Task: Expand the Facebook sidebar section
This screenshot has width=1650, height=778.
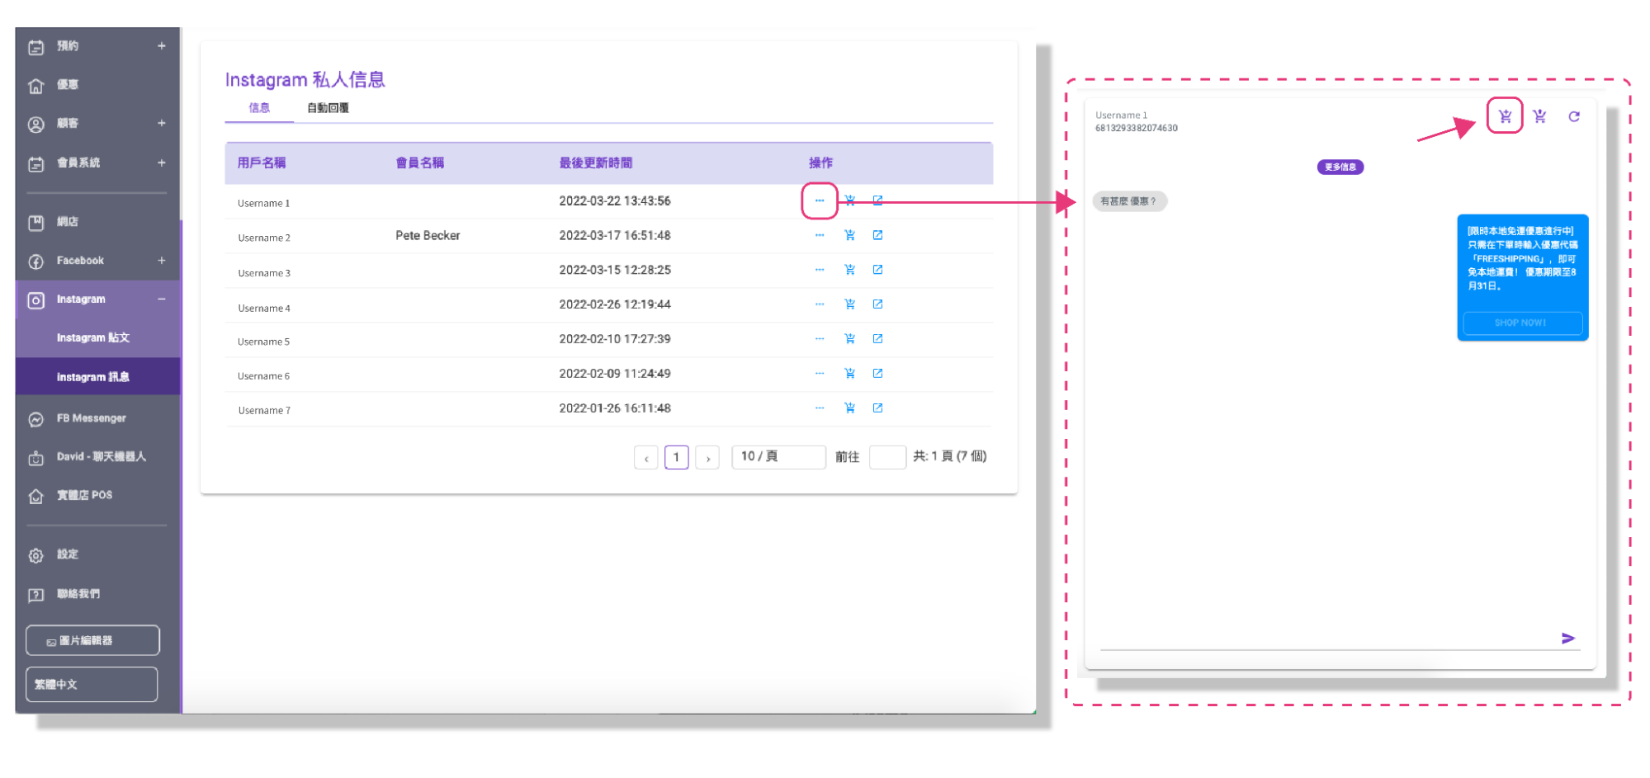Action: coord(162,261)
